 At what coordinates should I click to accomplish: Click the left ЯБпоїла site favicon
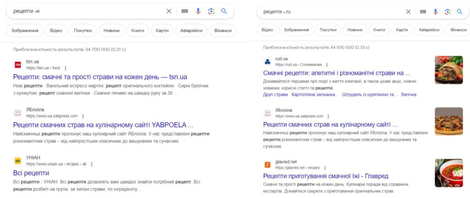pyautogui.click(x=18, y=112)
